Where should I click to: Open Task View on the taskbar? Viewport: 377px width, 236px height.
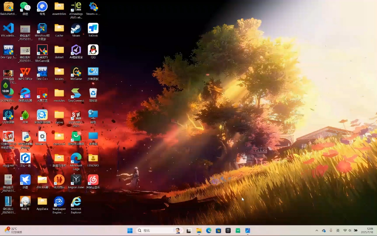pyautogui.click(x=189, y=231)
